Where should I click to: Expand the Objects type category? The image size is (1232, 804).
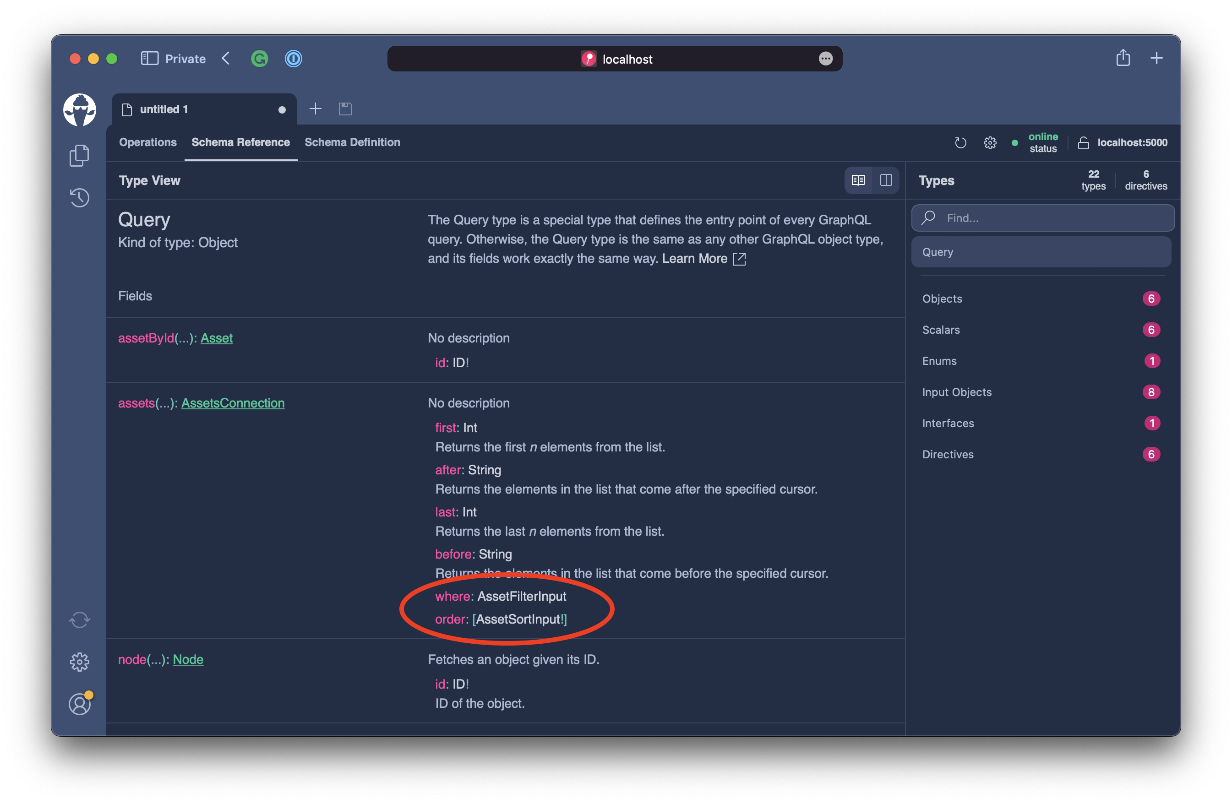[943, 299]
